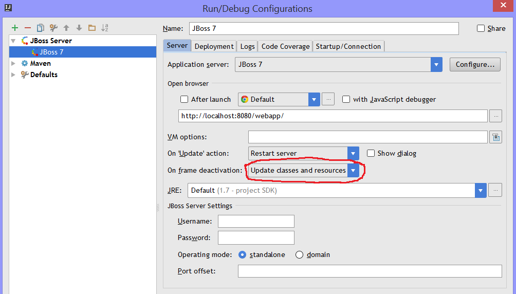The image size is (516, 294).
Task: Click the Username field
Action: [x=256, y=221]
